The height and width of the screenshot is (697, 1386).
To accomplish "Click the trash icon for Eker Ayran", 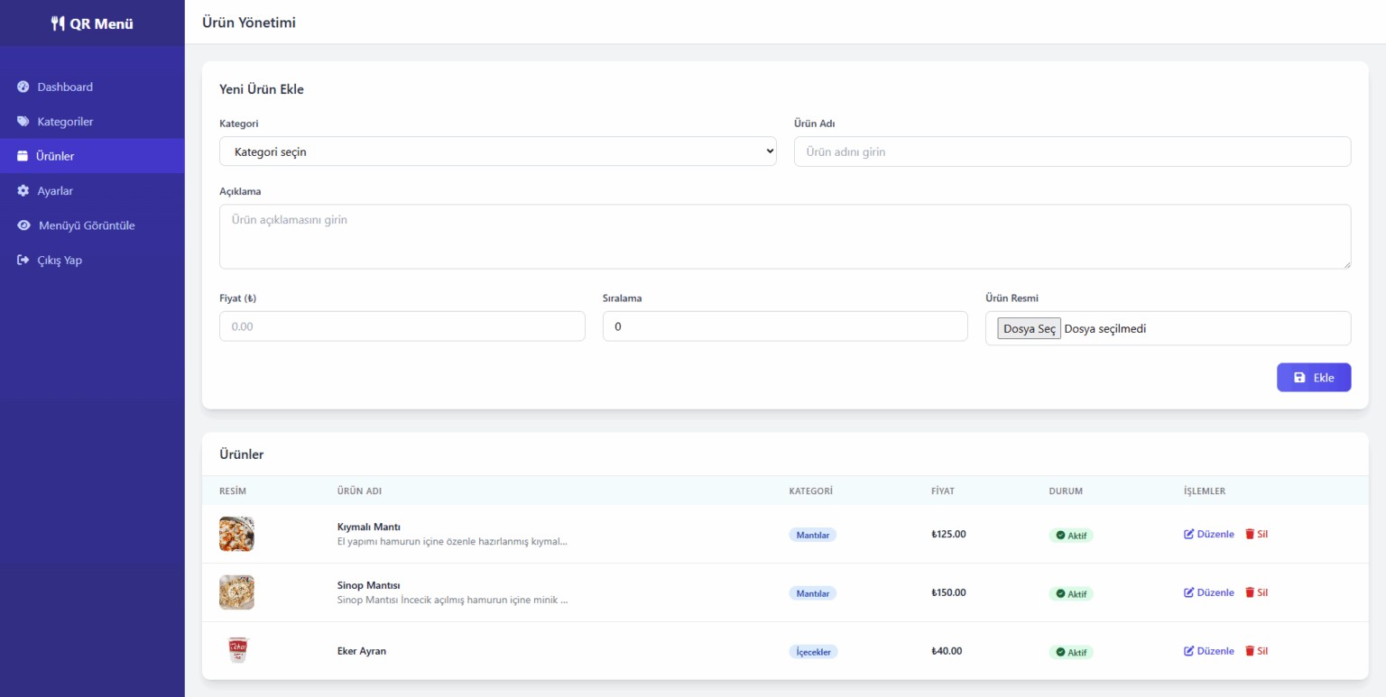I will [x=1250, y=651].
